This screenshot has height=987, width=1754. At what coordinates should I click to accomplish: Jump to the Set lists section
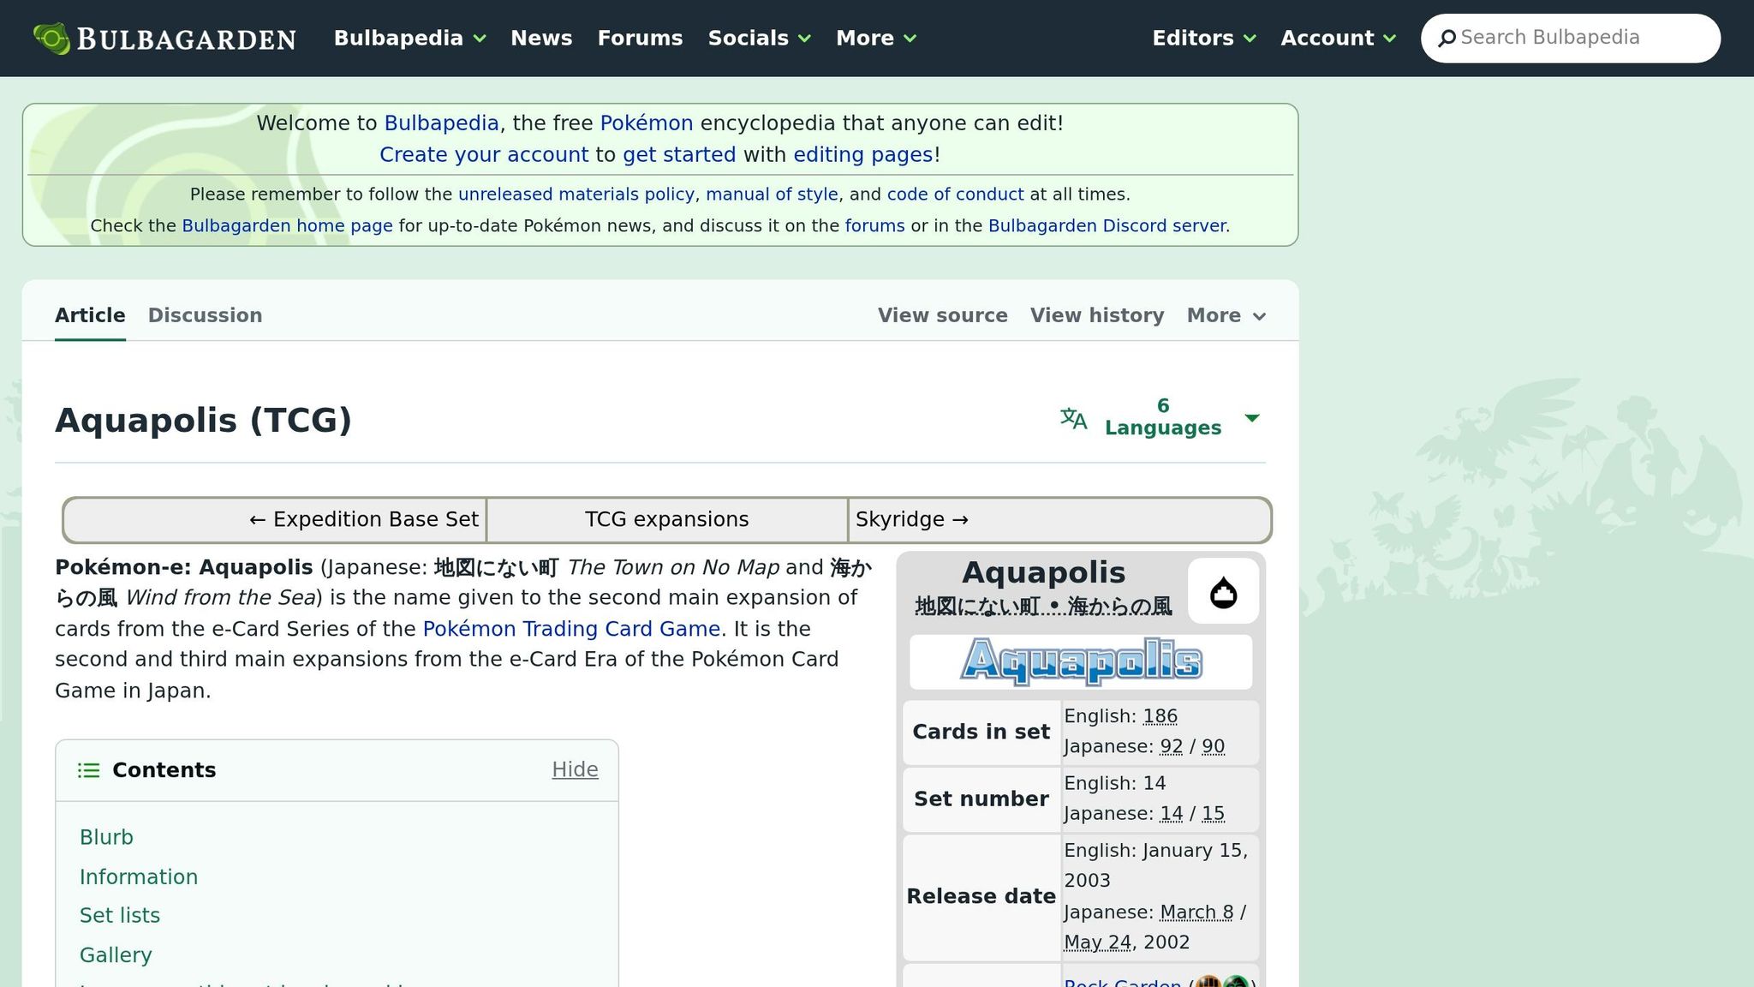[120, 916]
